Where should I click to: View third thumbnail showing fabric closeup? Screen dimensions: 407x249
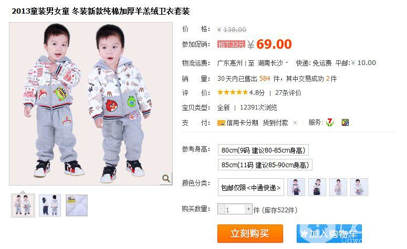click(x=77, y=205)
